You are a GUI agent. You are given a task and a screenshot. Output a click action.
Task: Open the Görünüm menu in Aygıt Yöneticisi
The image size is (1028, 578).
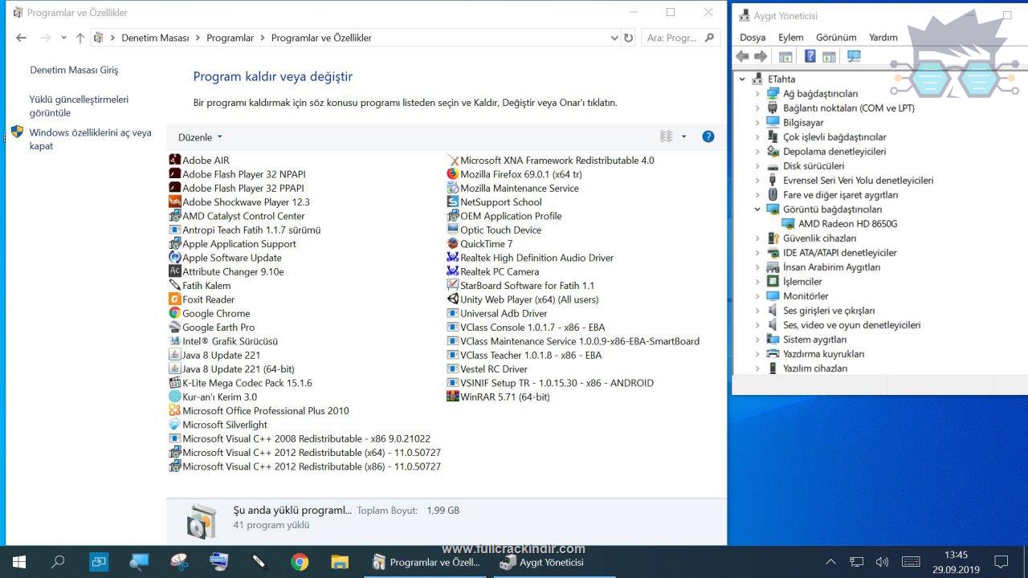836,38
